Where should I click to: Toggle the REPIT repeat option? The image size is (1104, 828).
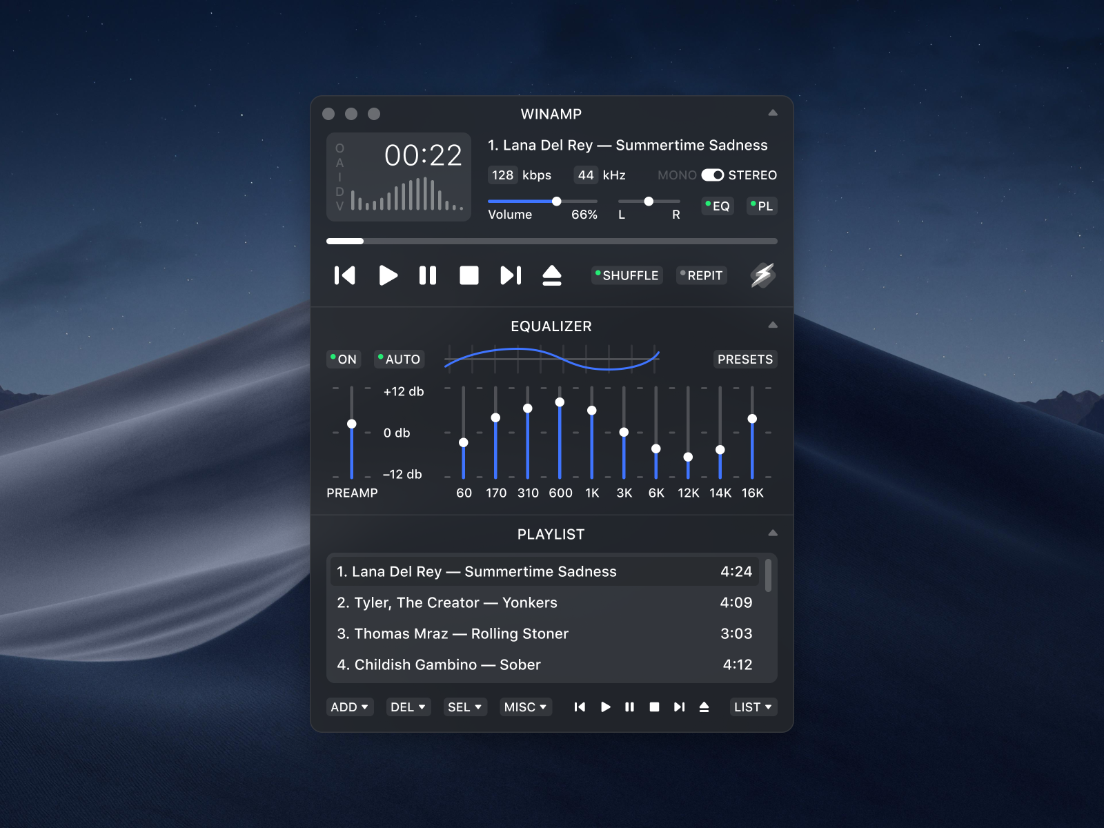click(701, 275)
